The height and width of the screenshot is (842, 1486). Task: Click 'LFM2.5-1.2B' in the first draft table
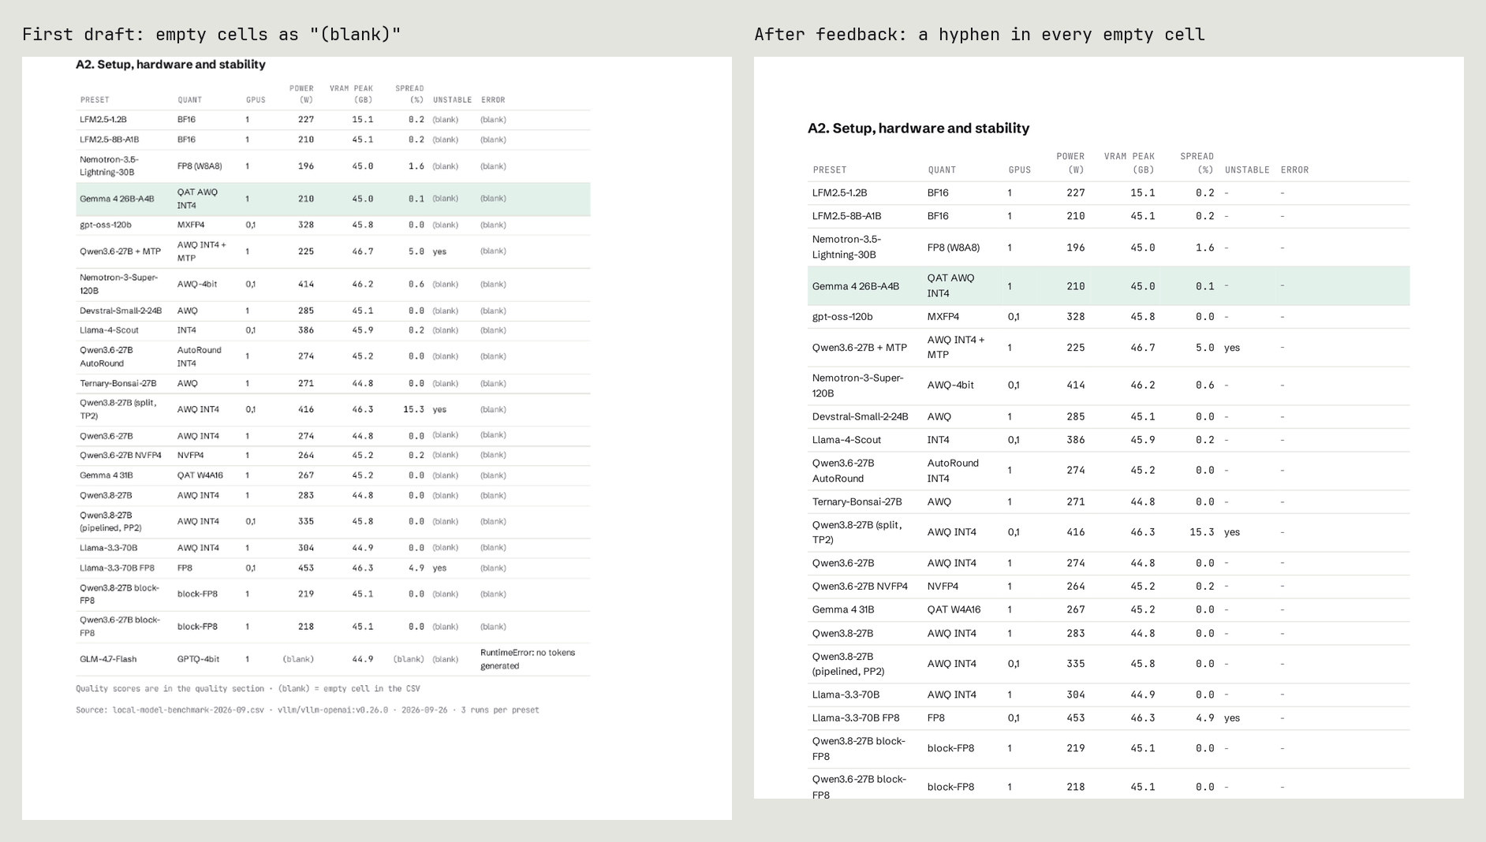[x=103, y=120]
